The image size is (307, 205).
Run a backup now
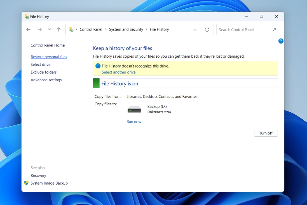134,122
